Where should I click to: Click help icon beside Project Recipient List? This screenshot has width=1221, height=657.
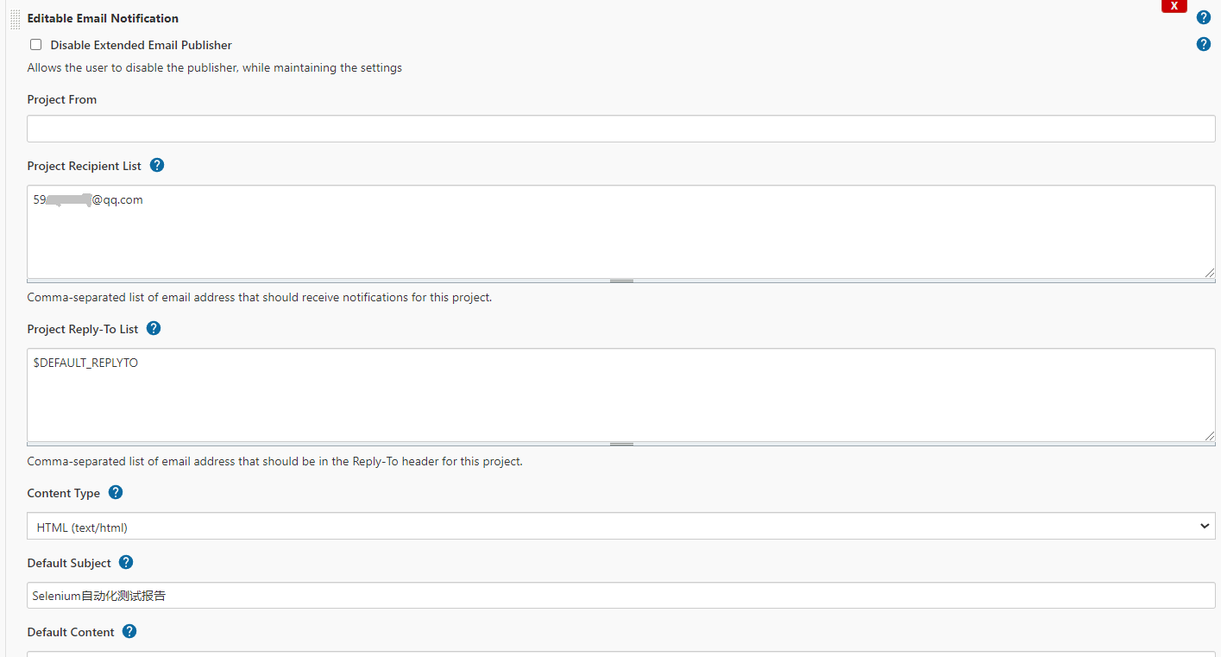tap(157, 165)
